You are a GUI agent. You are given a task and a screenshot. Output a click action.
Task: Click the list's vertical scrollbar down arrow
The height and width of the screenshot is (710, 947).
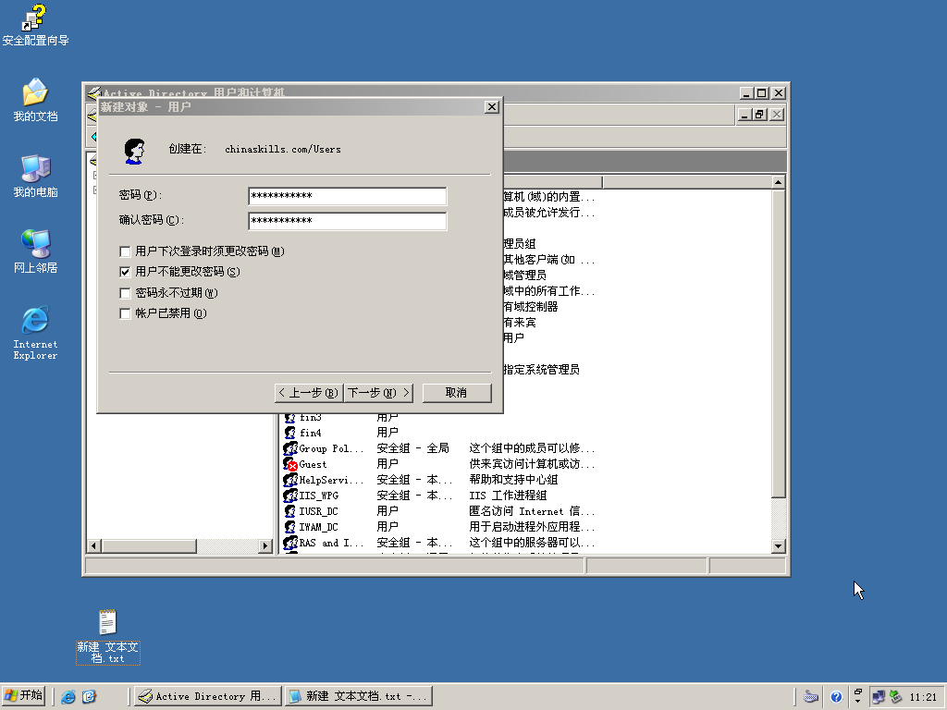(778, 545)
